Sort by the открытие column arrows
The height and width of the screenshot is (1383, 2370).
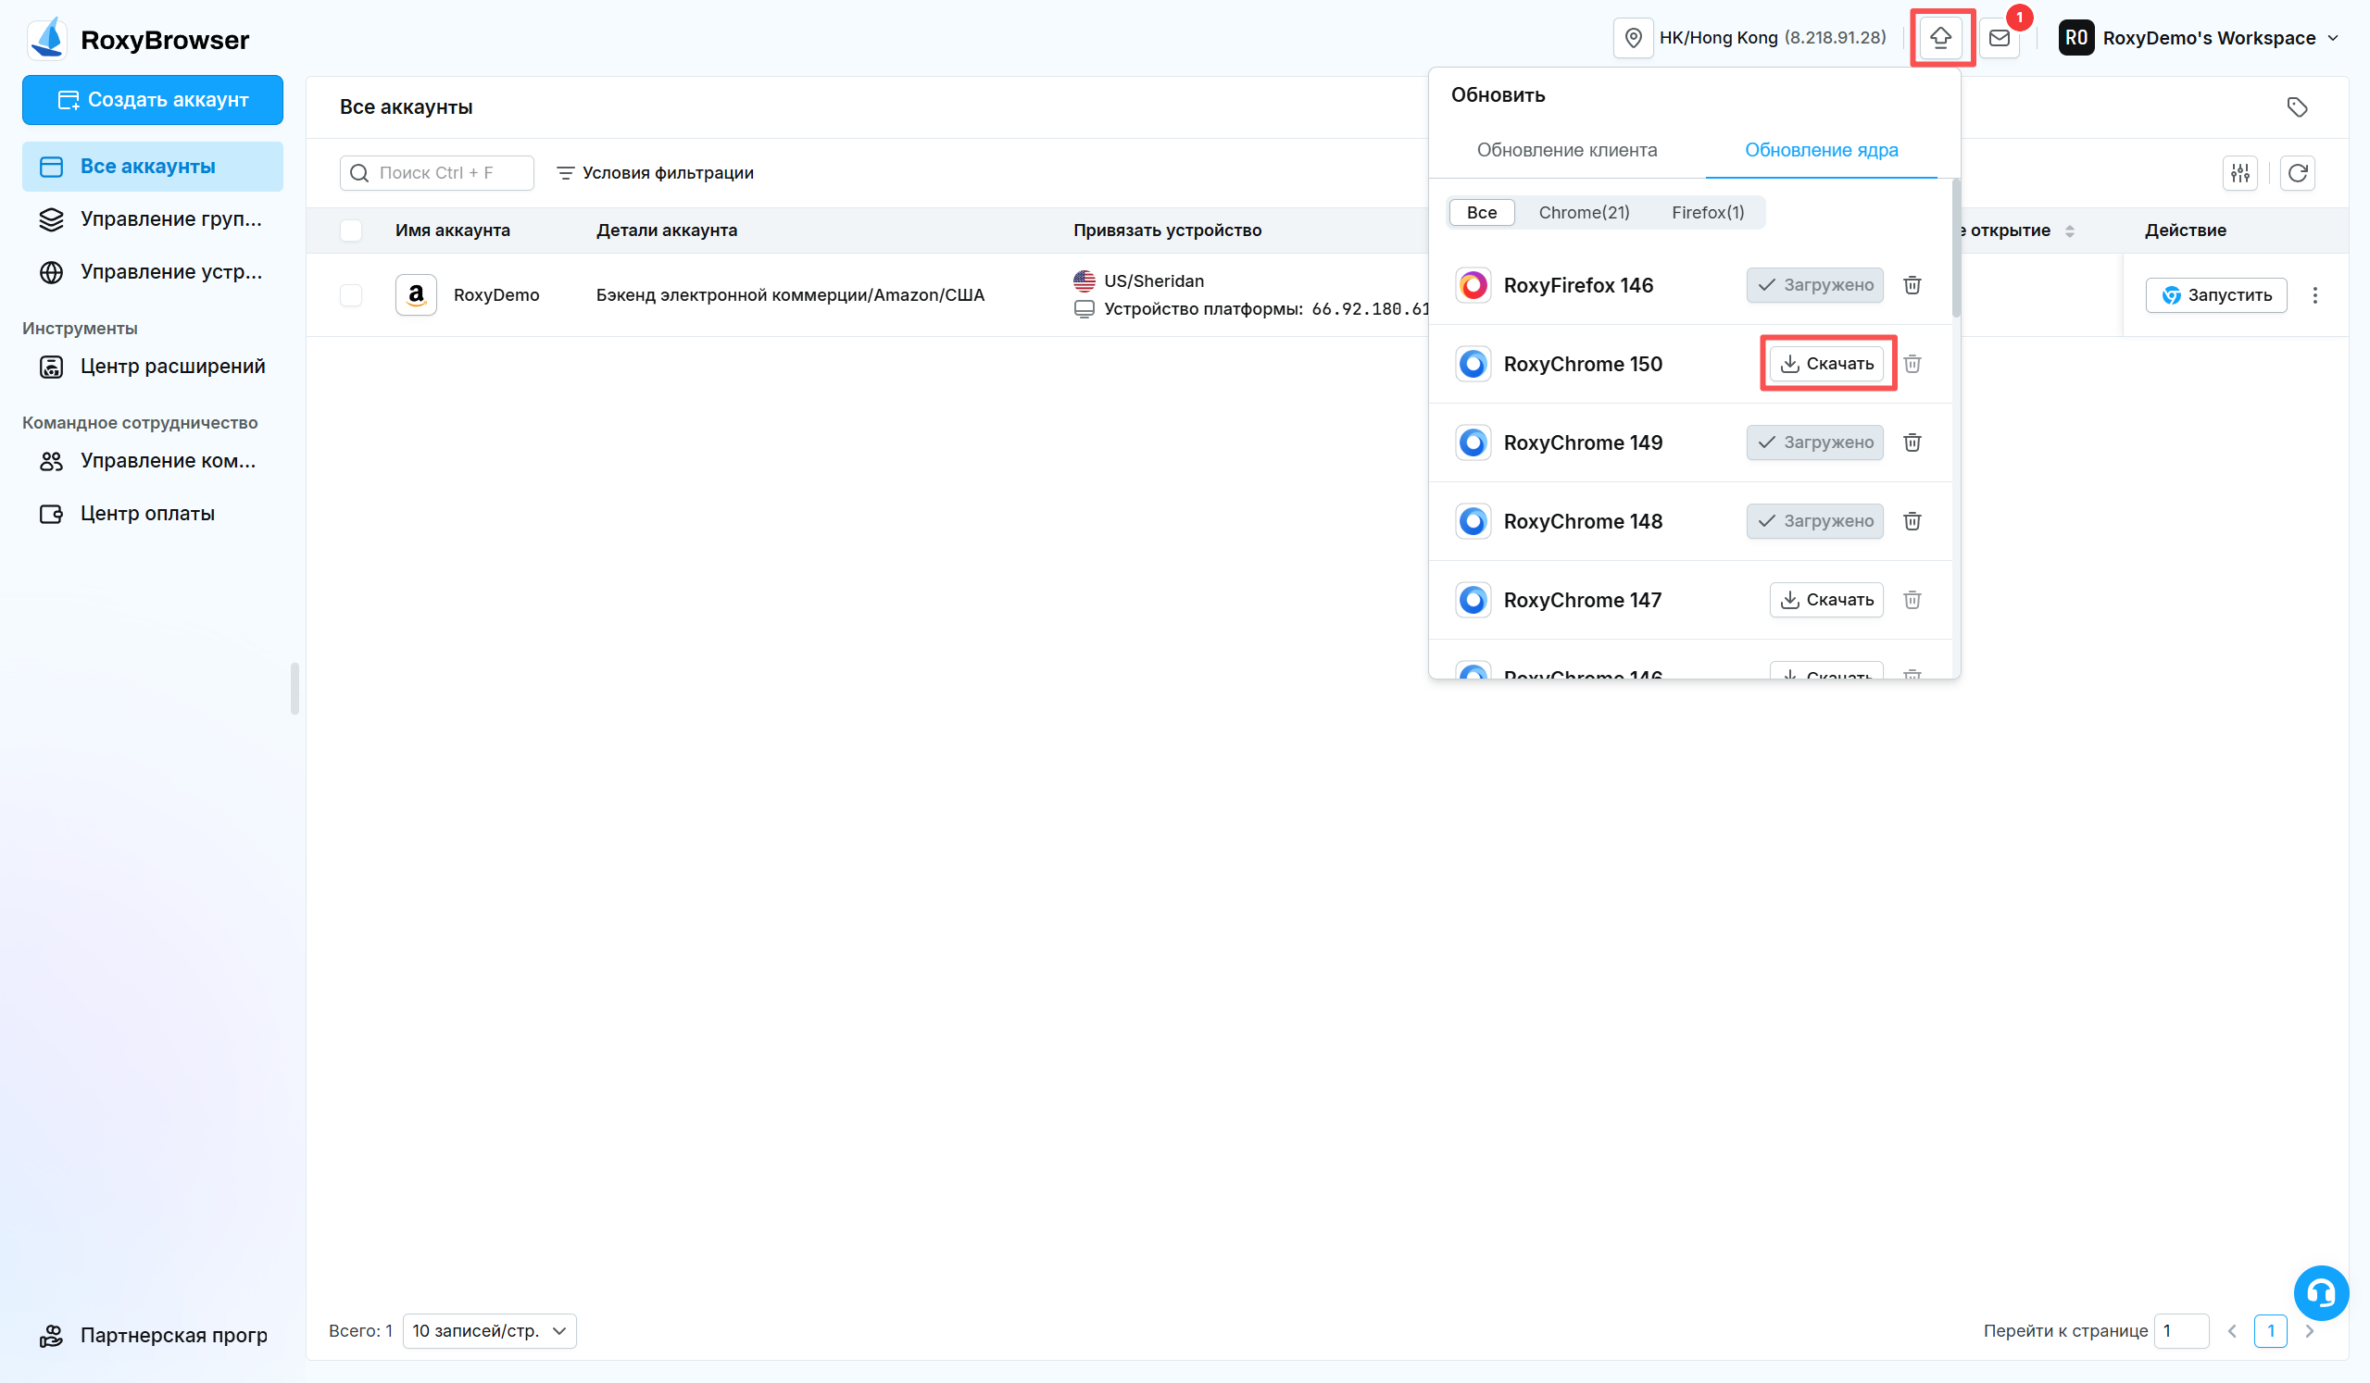pos(2069,231)
